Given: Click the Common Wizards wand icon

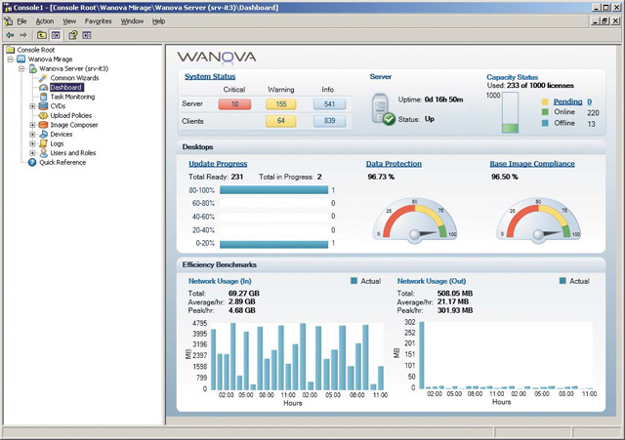Looking at the screenshot, I should (43, 78).
